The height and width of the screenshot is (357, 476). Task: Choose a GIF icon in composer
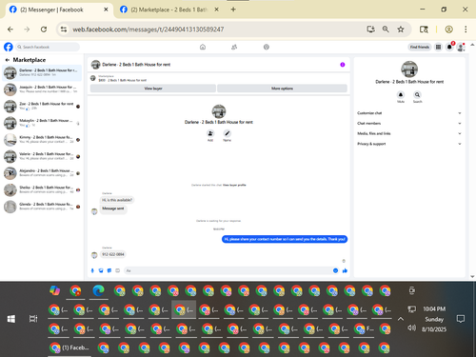click(117, 270)
